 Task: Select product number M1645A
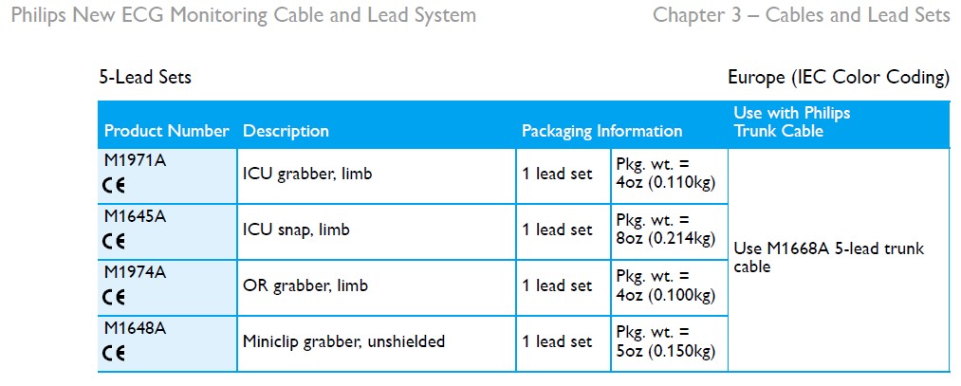pyautogui.click(x=135, y=216)
